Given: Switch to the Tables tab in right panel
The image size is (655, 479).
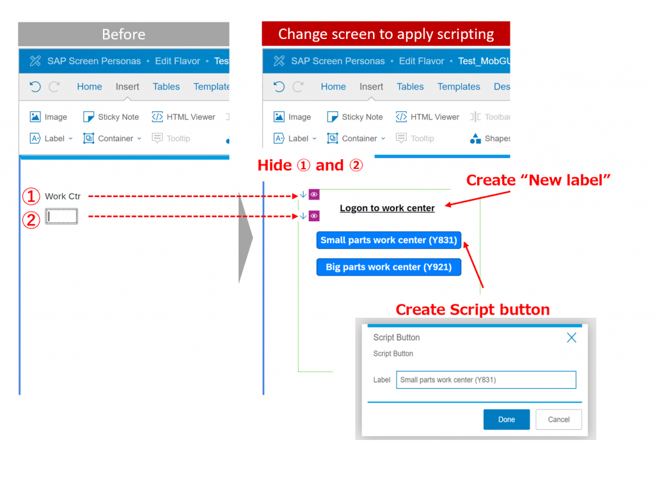Looking at the screenshot, I should click(410, 86).
